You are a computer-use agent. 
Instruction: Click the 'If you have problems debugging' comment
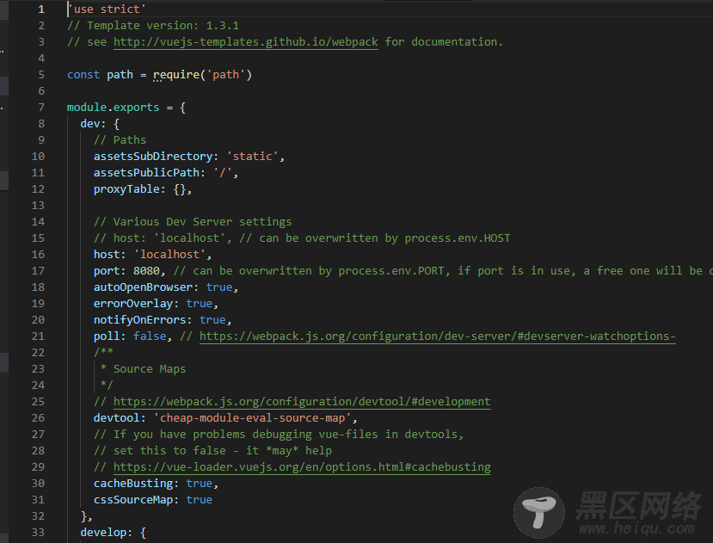pyautogui.click(x=279, y=435)
